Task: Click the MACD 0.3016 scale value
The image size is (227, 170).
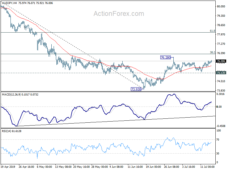Action: coord(220,94)
